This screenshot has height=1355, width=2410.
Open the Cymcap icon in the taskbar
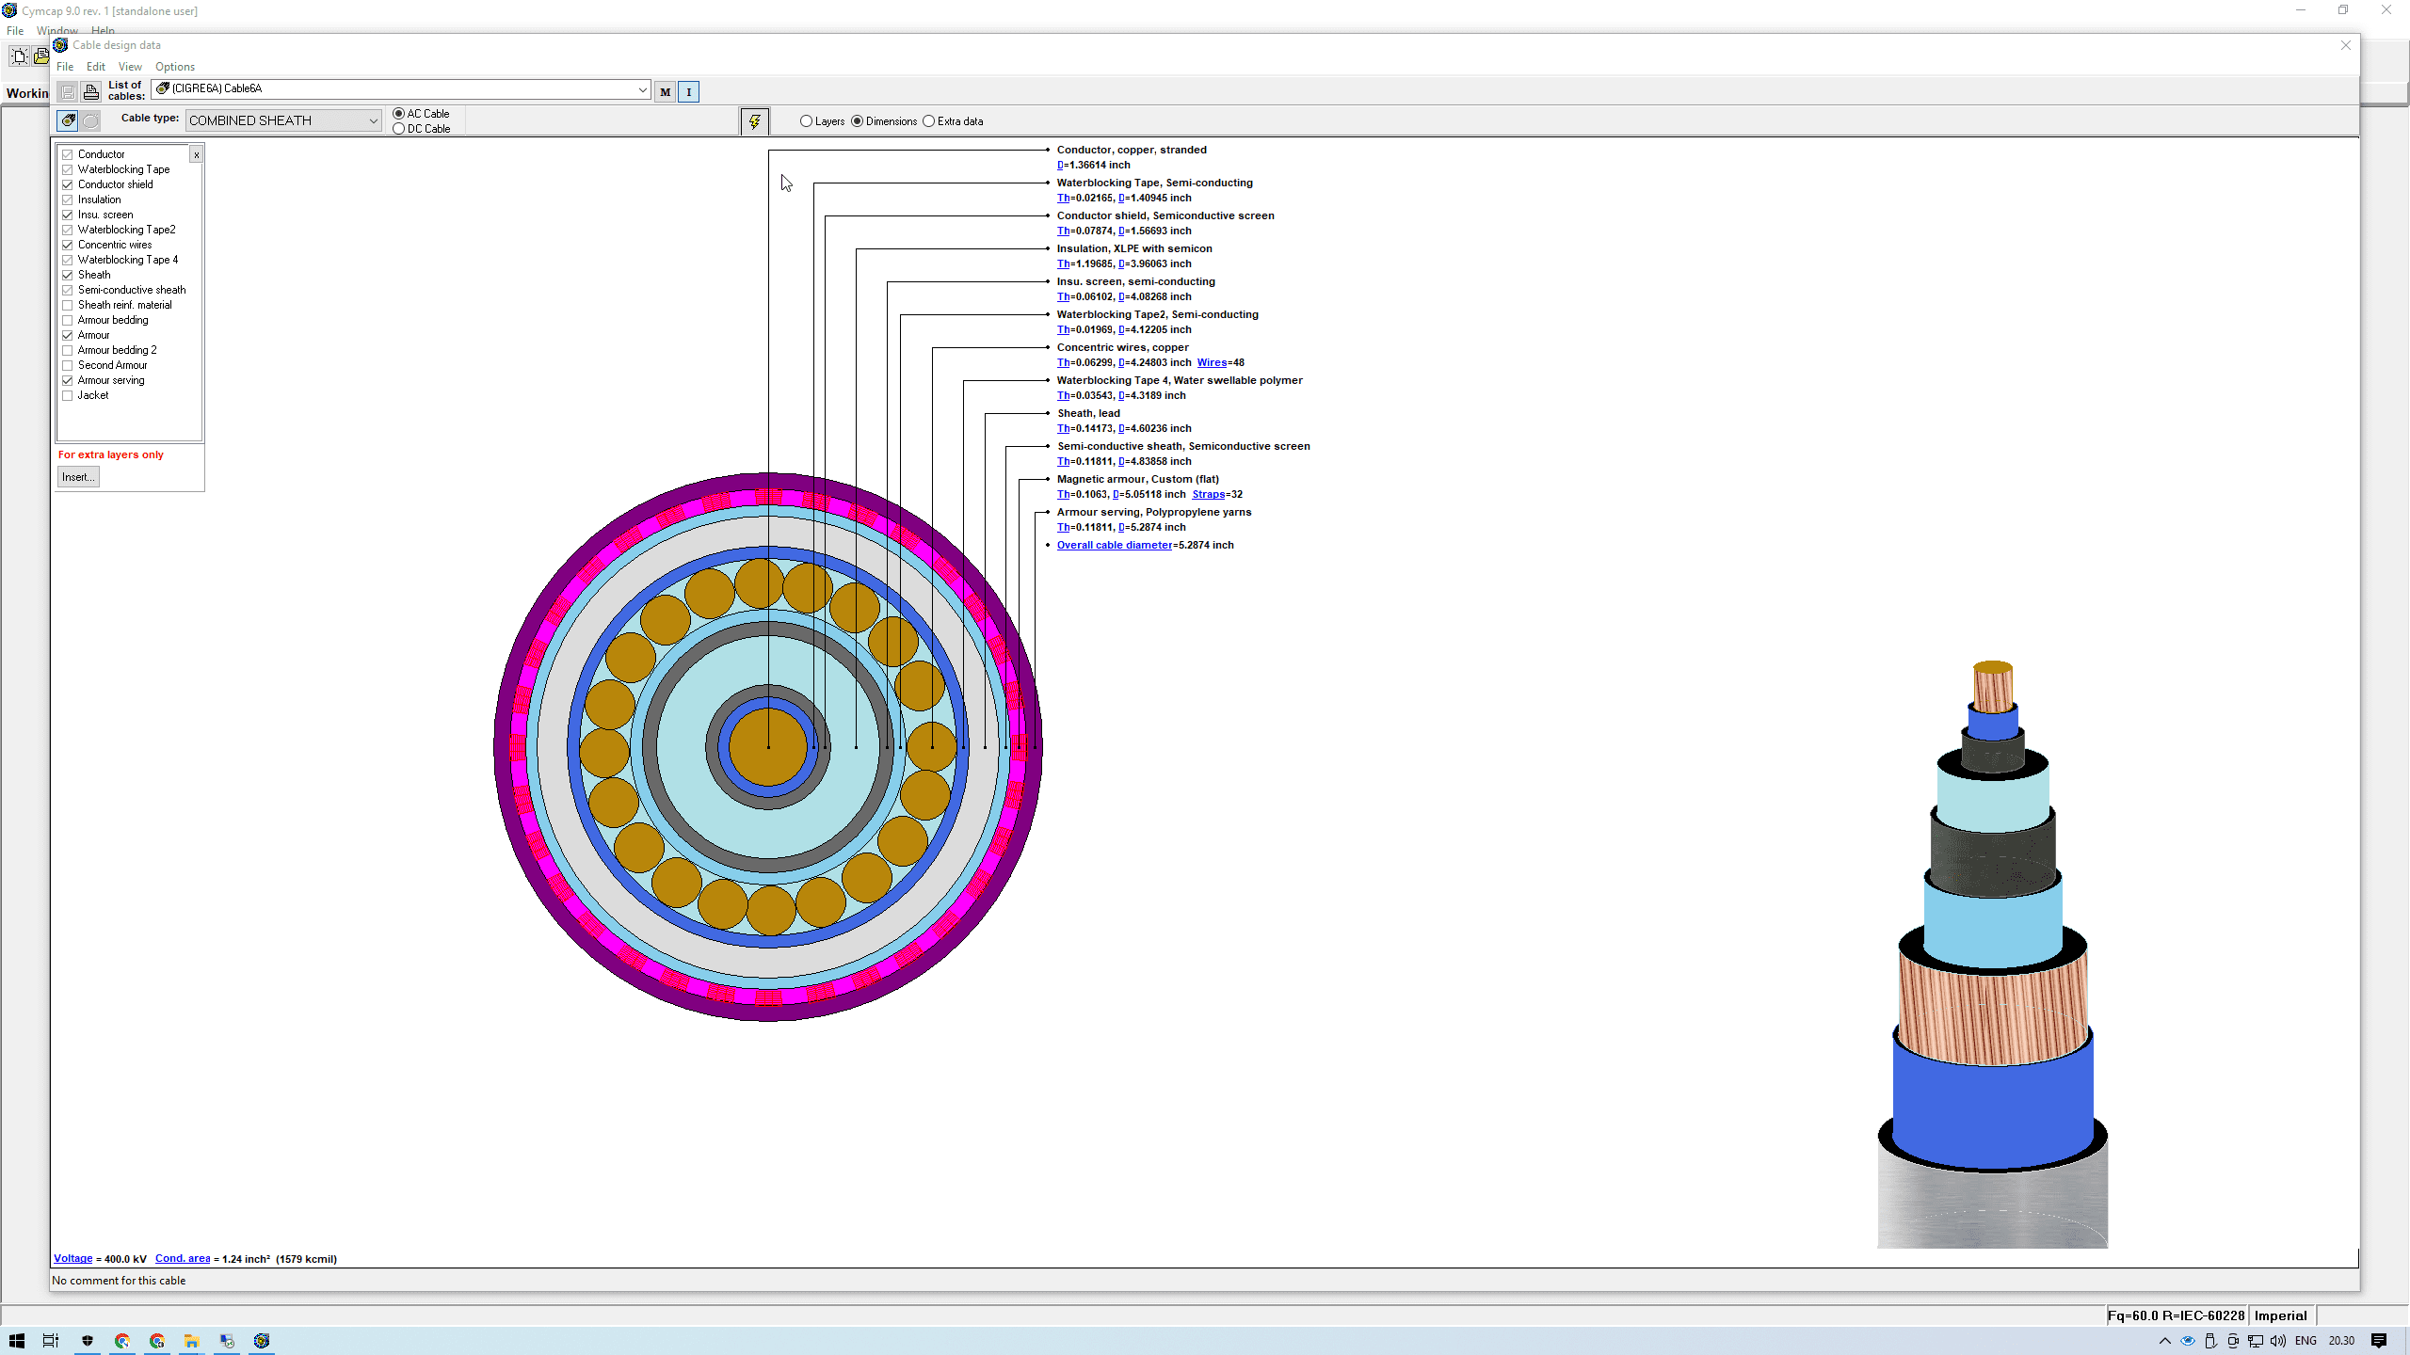(262, 1340)
